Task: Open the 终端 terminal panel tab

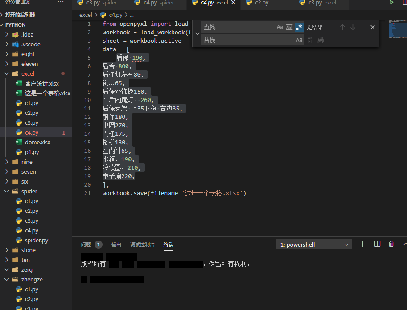Action: pyautogui.click(x=169, y=245)
